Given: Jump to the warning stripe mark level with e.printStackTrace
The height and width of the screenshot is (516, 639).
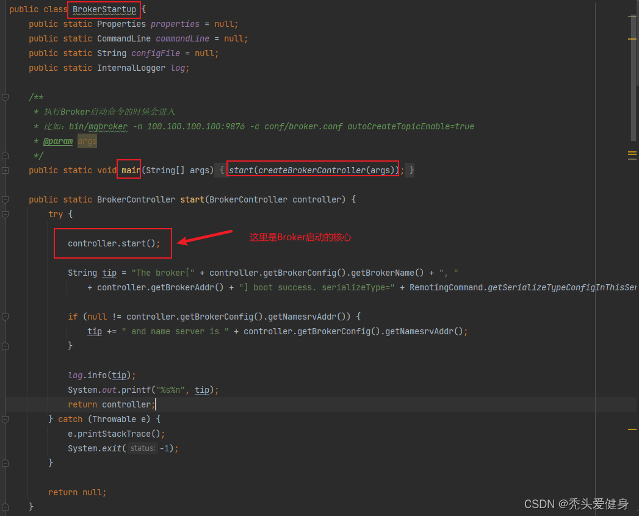Looking at the screenshot, I should [x=632, y=429].
